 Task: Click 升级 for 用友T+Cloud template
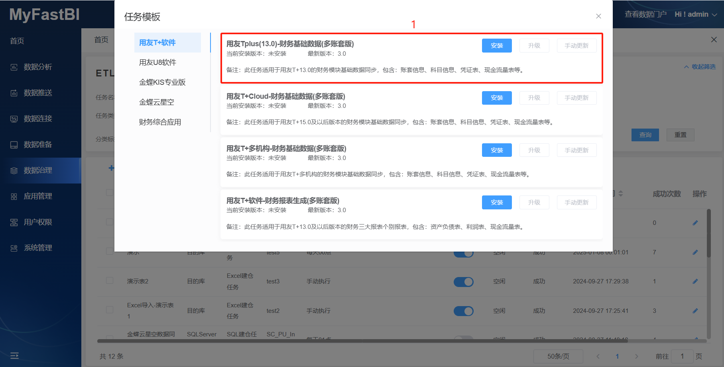534,98
